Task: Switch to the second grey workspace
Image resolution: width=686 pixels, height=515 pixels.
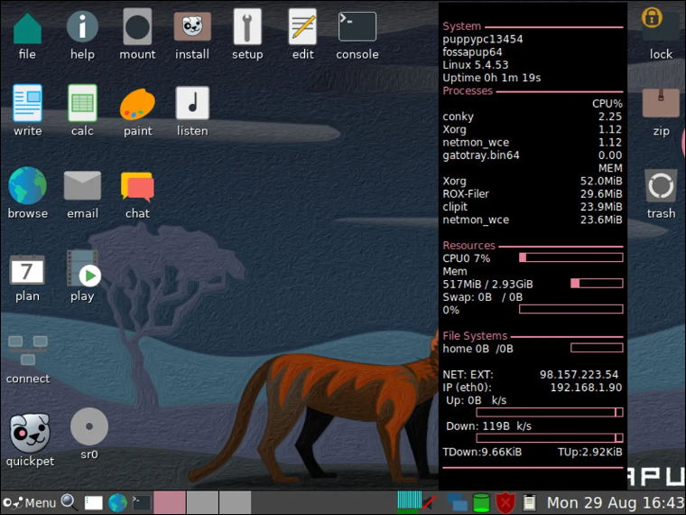Action: 202,502
